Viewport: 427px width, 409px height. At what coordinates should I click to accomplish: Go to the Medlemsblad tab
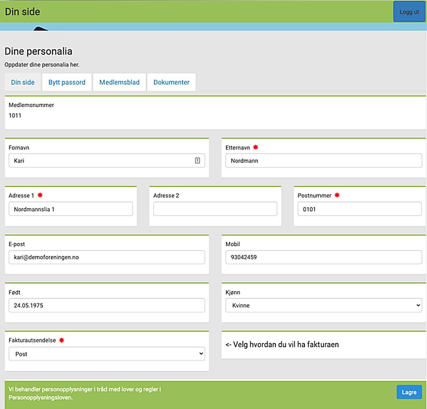[119, 82]
